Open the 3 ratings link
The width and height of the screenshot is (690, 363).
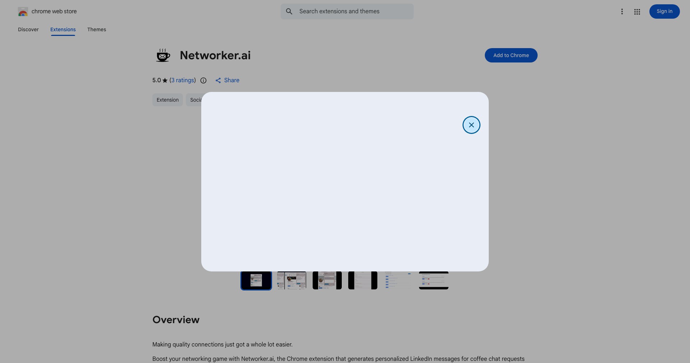click(183, 80)
